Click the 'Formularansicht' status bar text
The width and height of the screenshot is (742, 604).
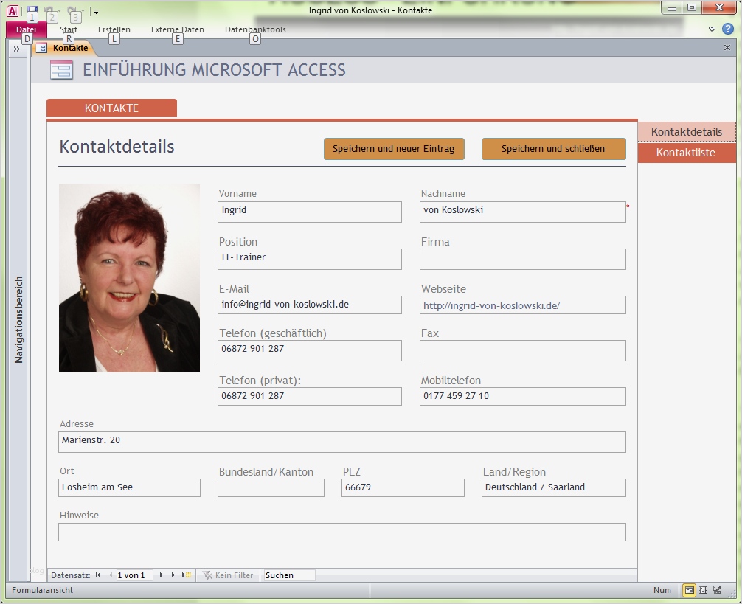click(x=43, y=590)
